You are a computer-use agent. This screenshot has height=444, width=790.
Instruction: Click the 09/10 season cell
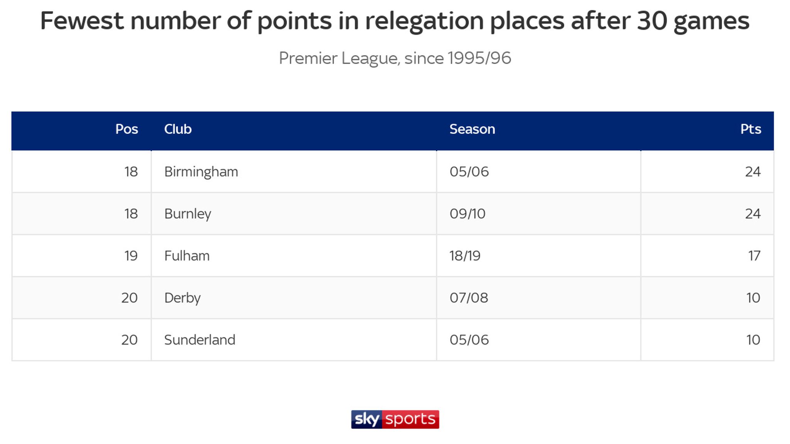click(x=468, y=214)
